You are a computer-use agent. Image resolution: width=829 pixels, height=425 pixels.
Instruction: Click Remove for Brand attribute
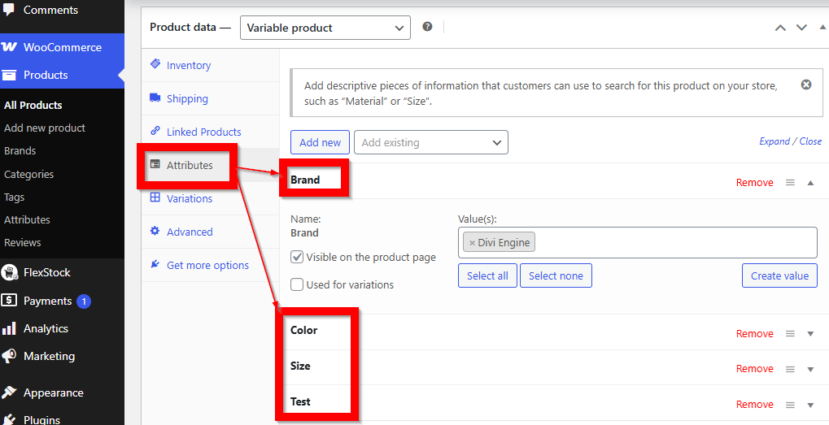(x=754, y=182)
